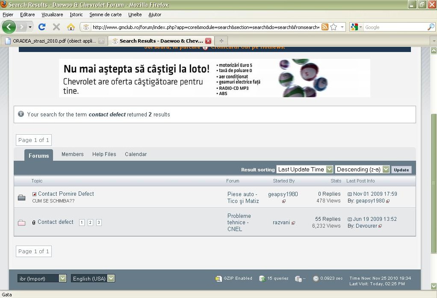Click the GZIP Enabled icon

pos(218,278)
